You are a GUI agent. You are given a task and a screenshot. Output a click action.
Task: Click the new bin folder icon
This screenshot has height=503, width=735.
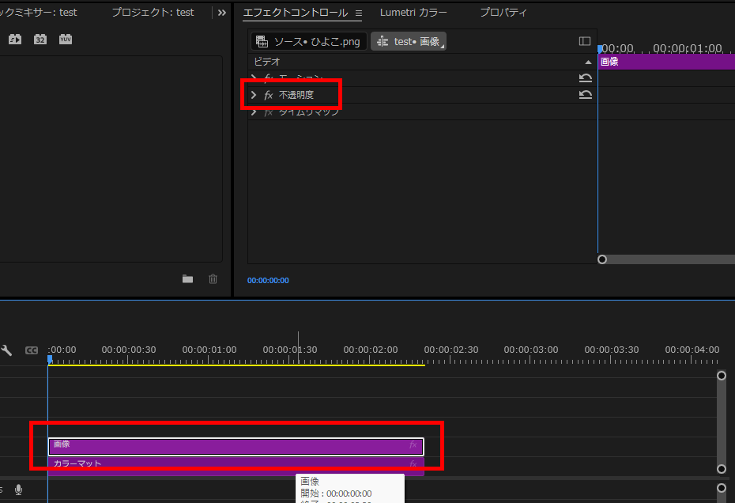(187, 279)
